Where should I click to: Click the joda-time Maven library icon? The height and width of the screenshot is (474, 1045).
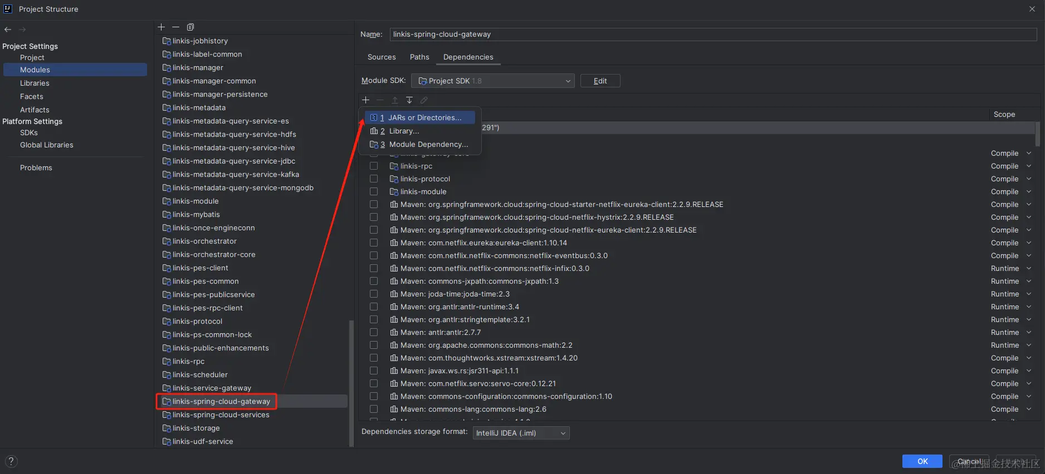coord(394,294)
